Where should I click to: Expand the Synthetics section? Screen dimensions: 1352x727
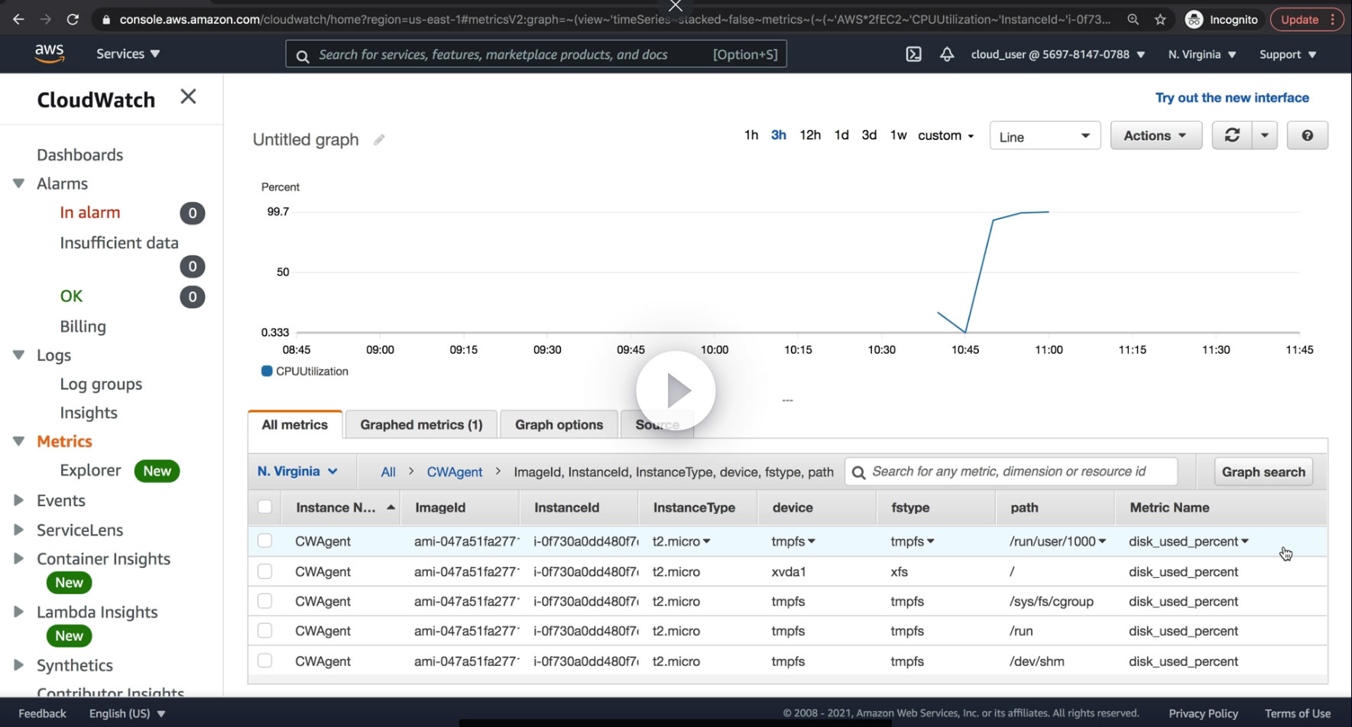click(x=19, y=665)
